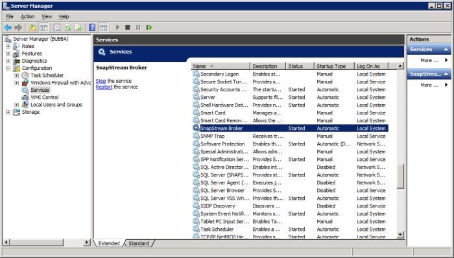The image size is (454, 258).
Task: Expand the Features tree node
Action: coord(8,54)
